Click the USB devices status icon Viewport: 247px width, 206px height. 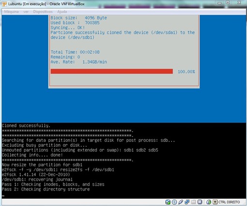(181, 202)
